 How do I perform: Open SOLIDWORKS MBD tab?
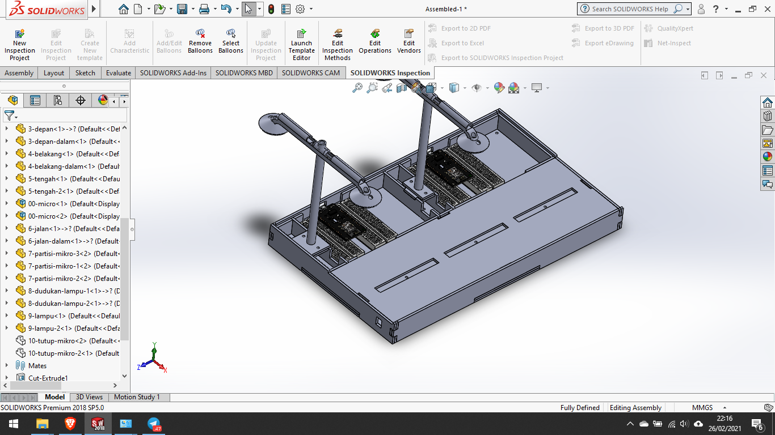coord(244,73)
